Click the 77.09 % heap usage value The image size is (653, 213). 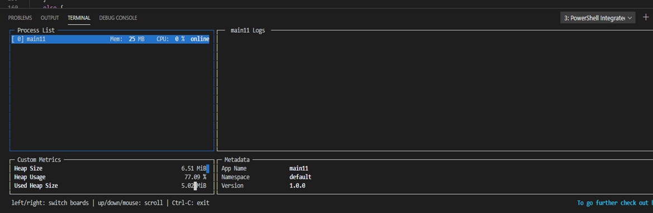pos(195,177)
